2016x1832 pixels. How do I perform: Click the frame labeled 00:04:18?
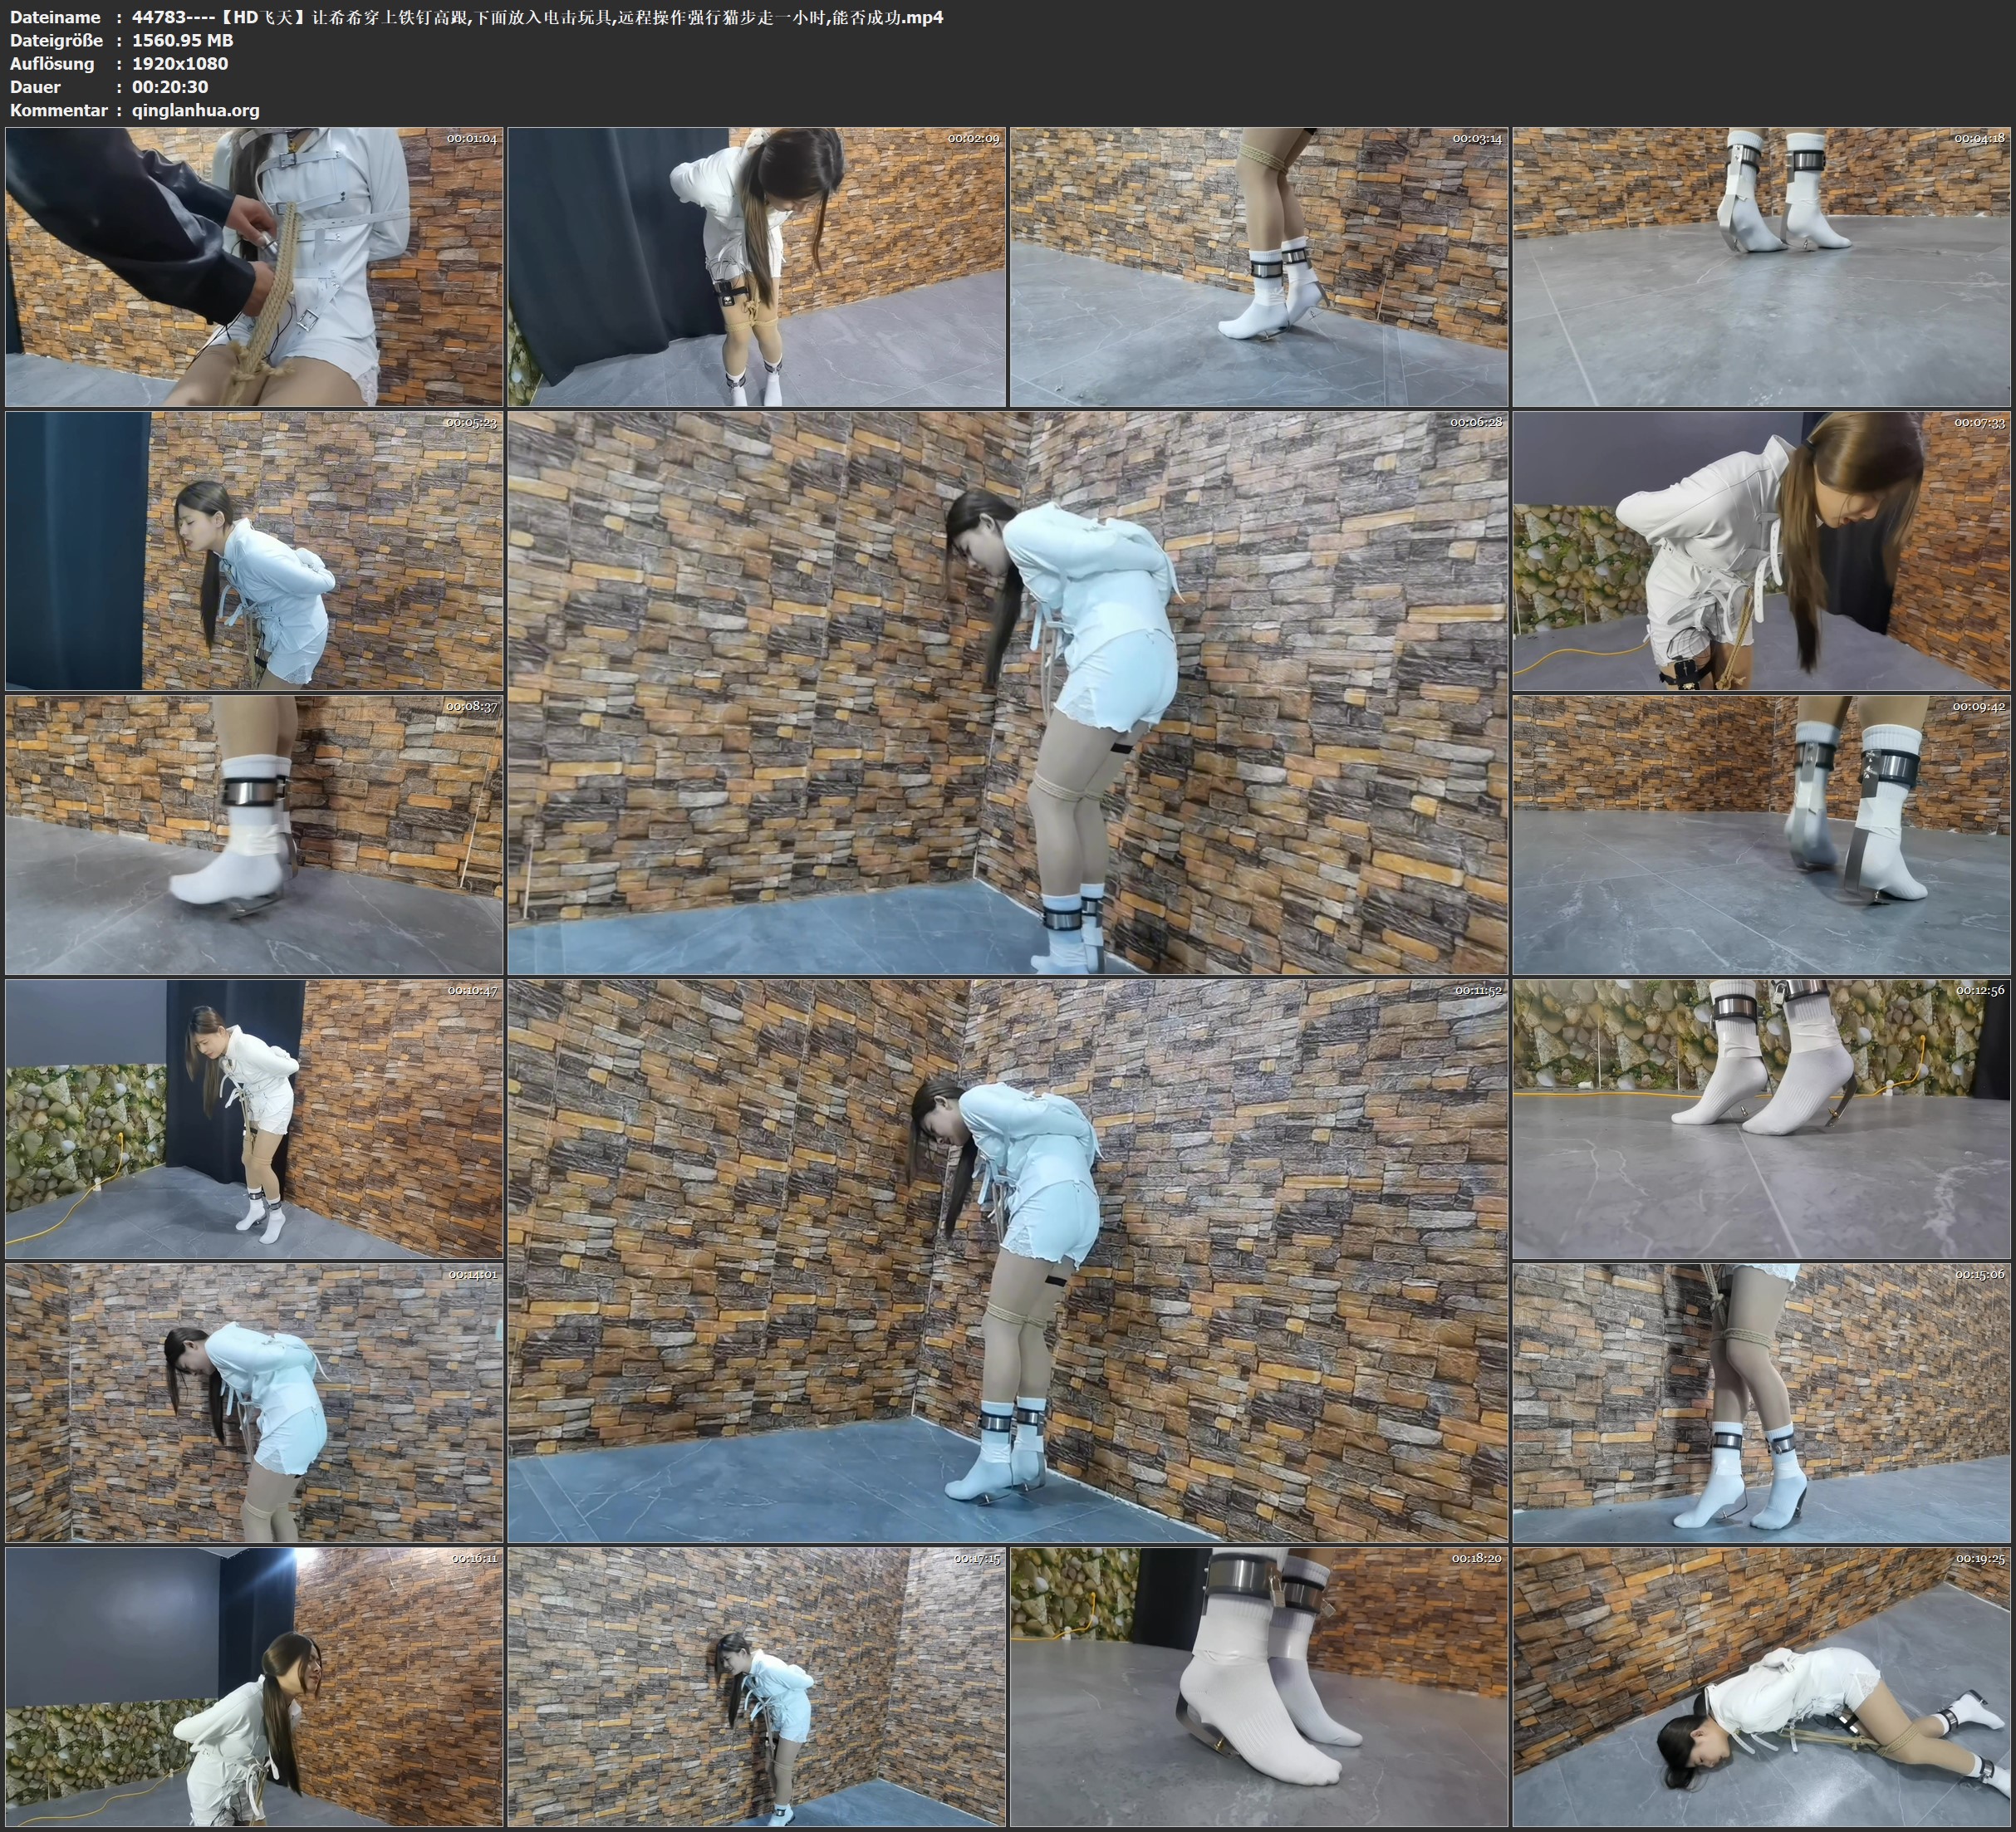click(x=1761, y=267)
